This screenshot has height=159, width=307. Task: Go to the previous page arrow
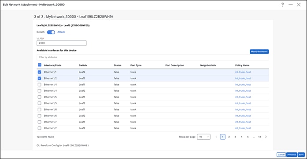[x=216, y=137]
